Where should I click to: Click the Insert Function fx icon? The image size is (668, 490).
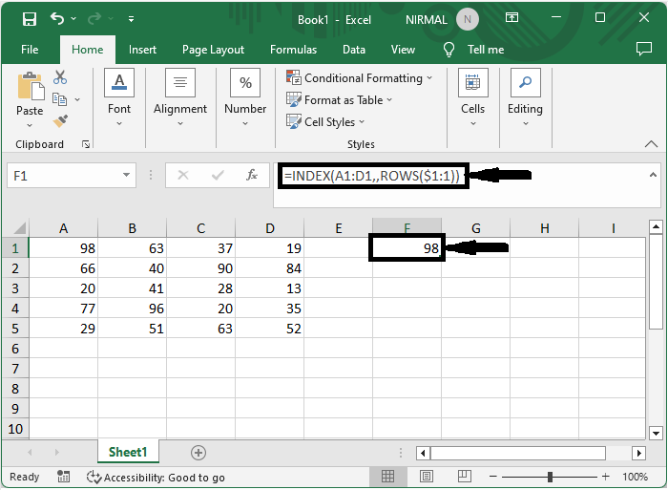[x=252, y=175]
